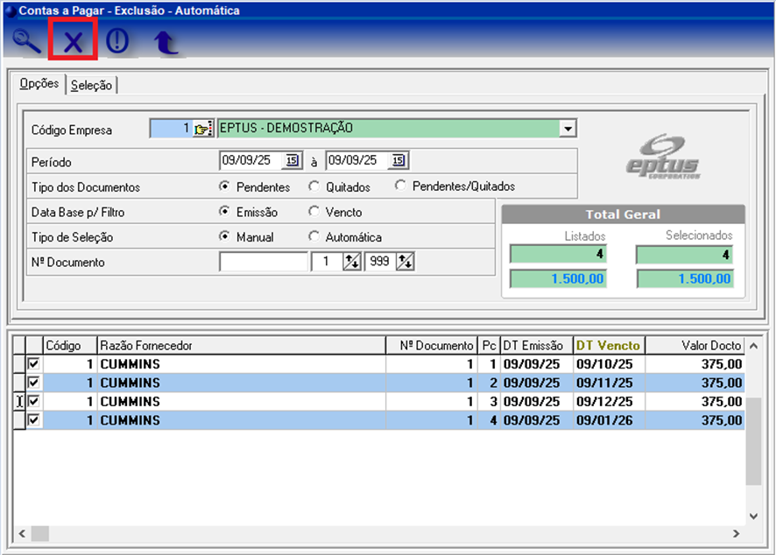Image resolution: width=776 pixels, height=555 pixels.
Task: Uncheck the CUMMINS row with due date 09/10/25
Action: 34,363
